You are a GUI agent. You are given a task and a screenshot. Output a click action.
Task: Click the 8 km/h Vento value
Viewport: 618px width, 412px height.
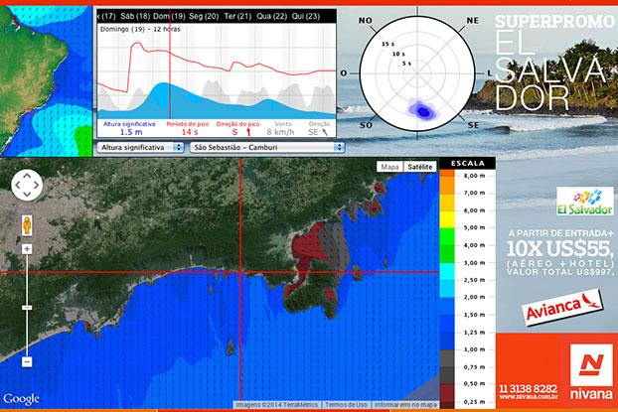click(x=280, y=132)
